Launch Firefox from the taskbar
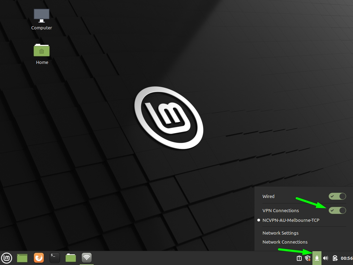 (x=39, y=258)
